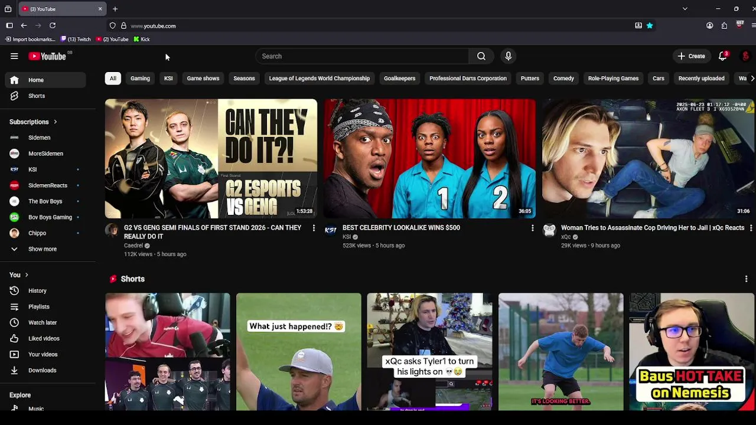Screen dimensions: 756x425
Task: Open KSI channel avatar under video
Action: pyautogui.click(x=331, y=230)
